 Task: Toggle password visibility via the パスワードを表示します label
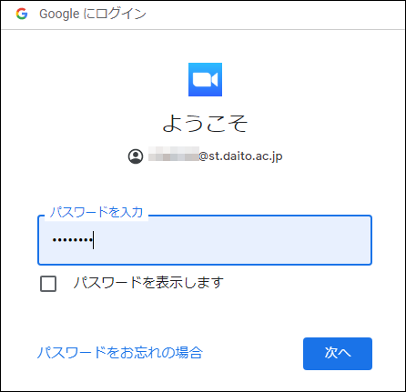[x=148, y=283]
